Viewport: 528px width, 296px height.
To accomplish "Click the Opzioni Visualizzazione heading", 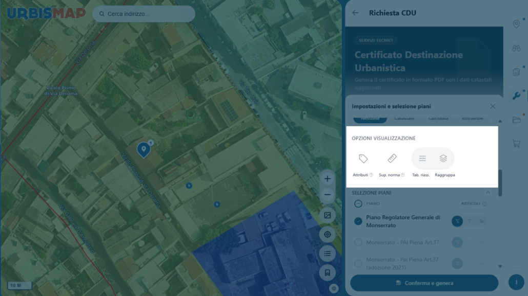I will coord(383,138).
